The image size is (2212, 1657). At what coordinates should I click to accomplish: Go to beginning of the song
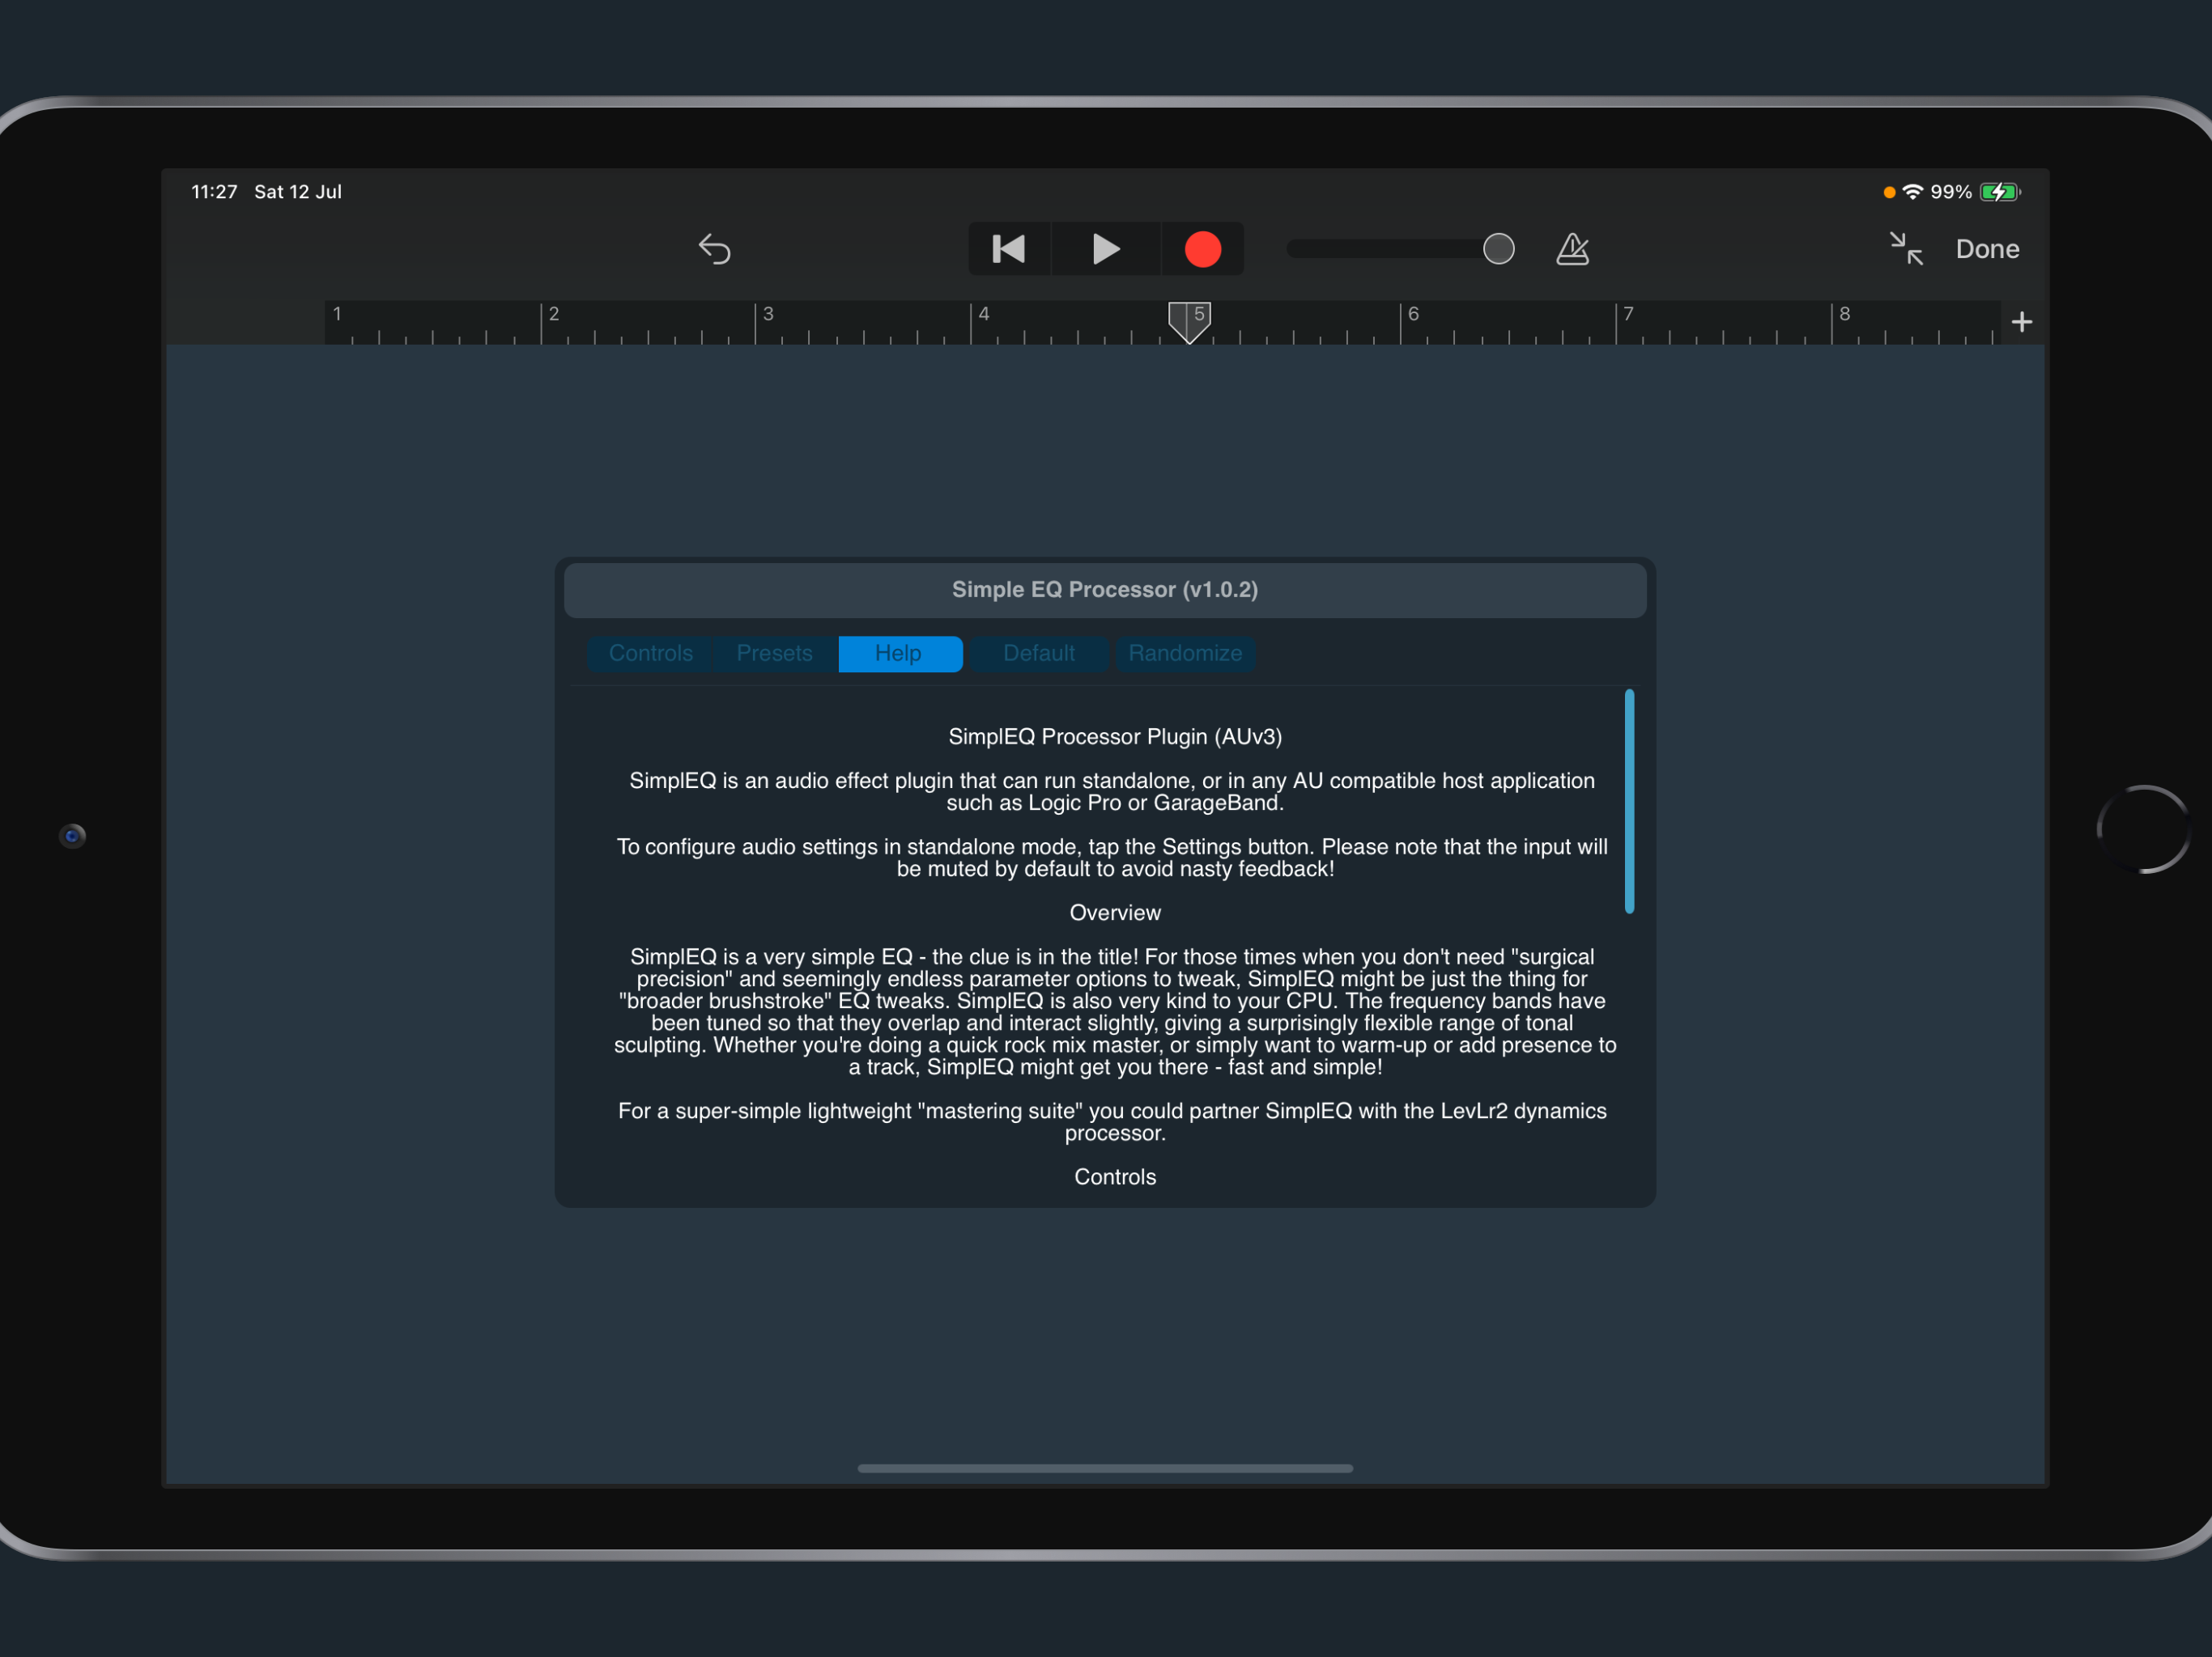(x=1009, y=249)
